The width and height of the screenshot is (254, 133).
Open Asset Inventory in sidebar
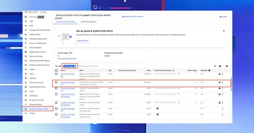tap(36, 104)
